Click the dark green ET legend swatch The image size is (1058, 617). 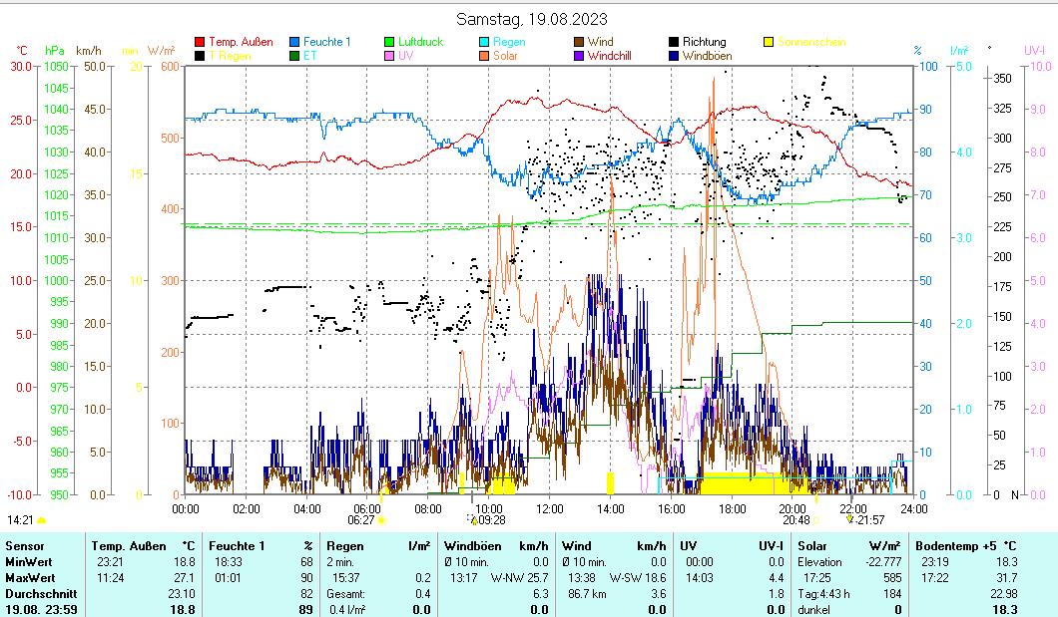(x=294, y=56)
